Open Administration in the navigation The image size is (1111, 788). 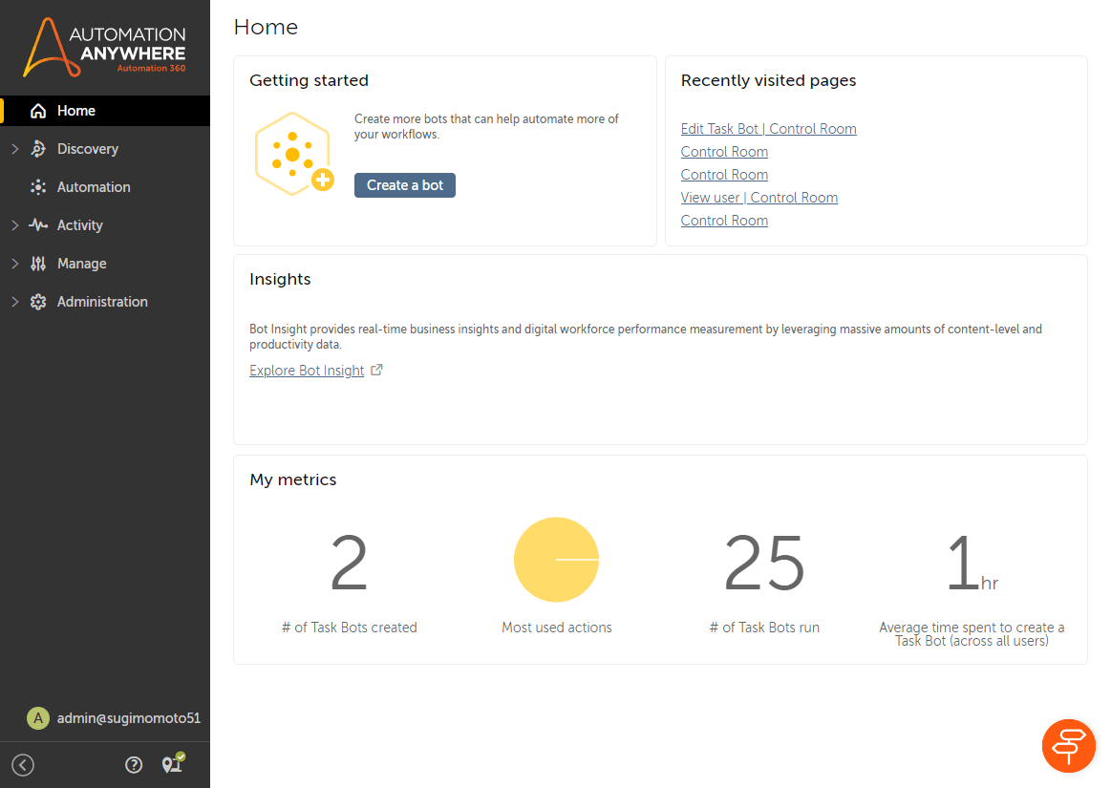pos(105,302)
